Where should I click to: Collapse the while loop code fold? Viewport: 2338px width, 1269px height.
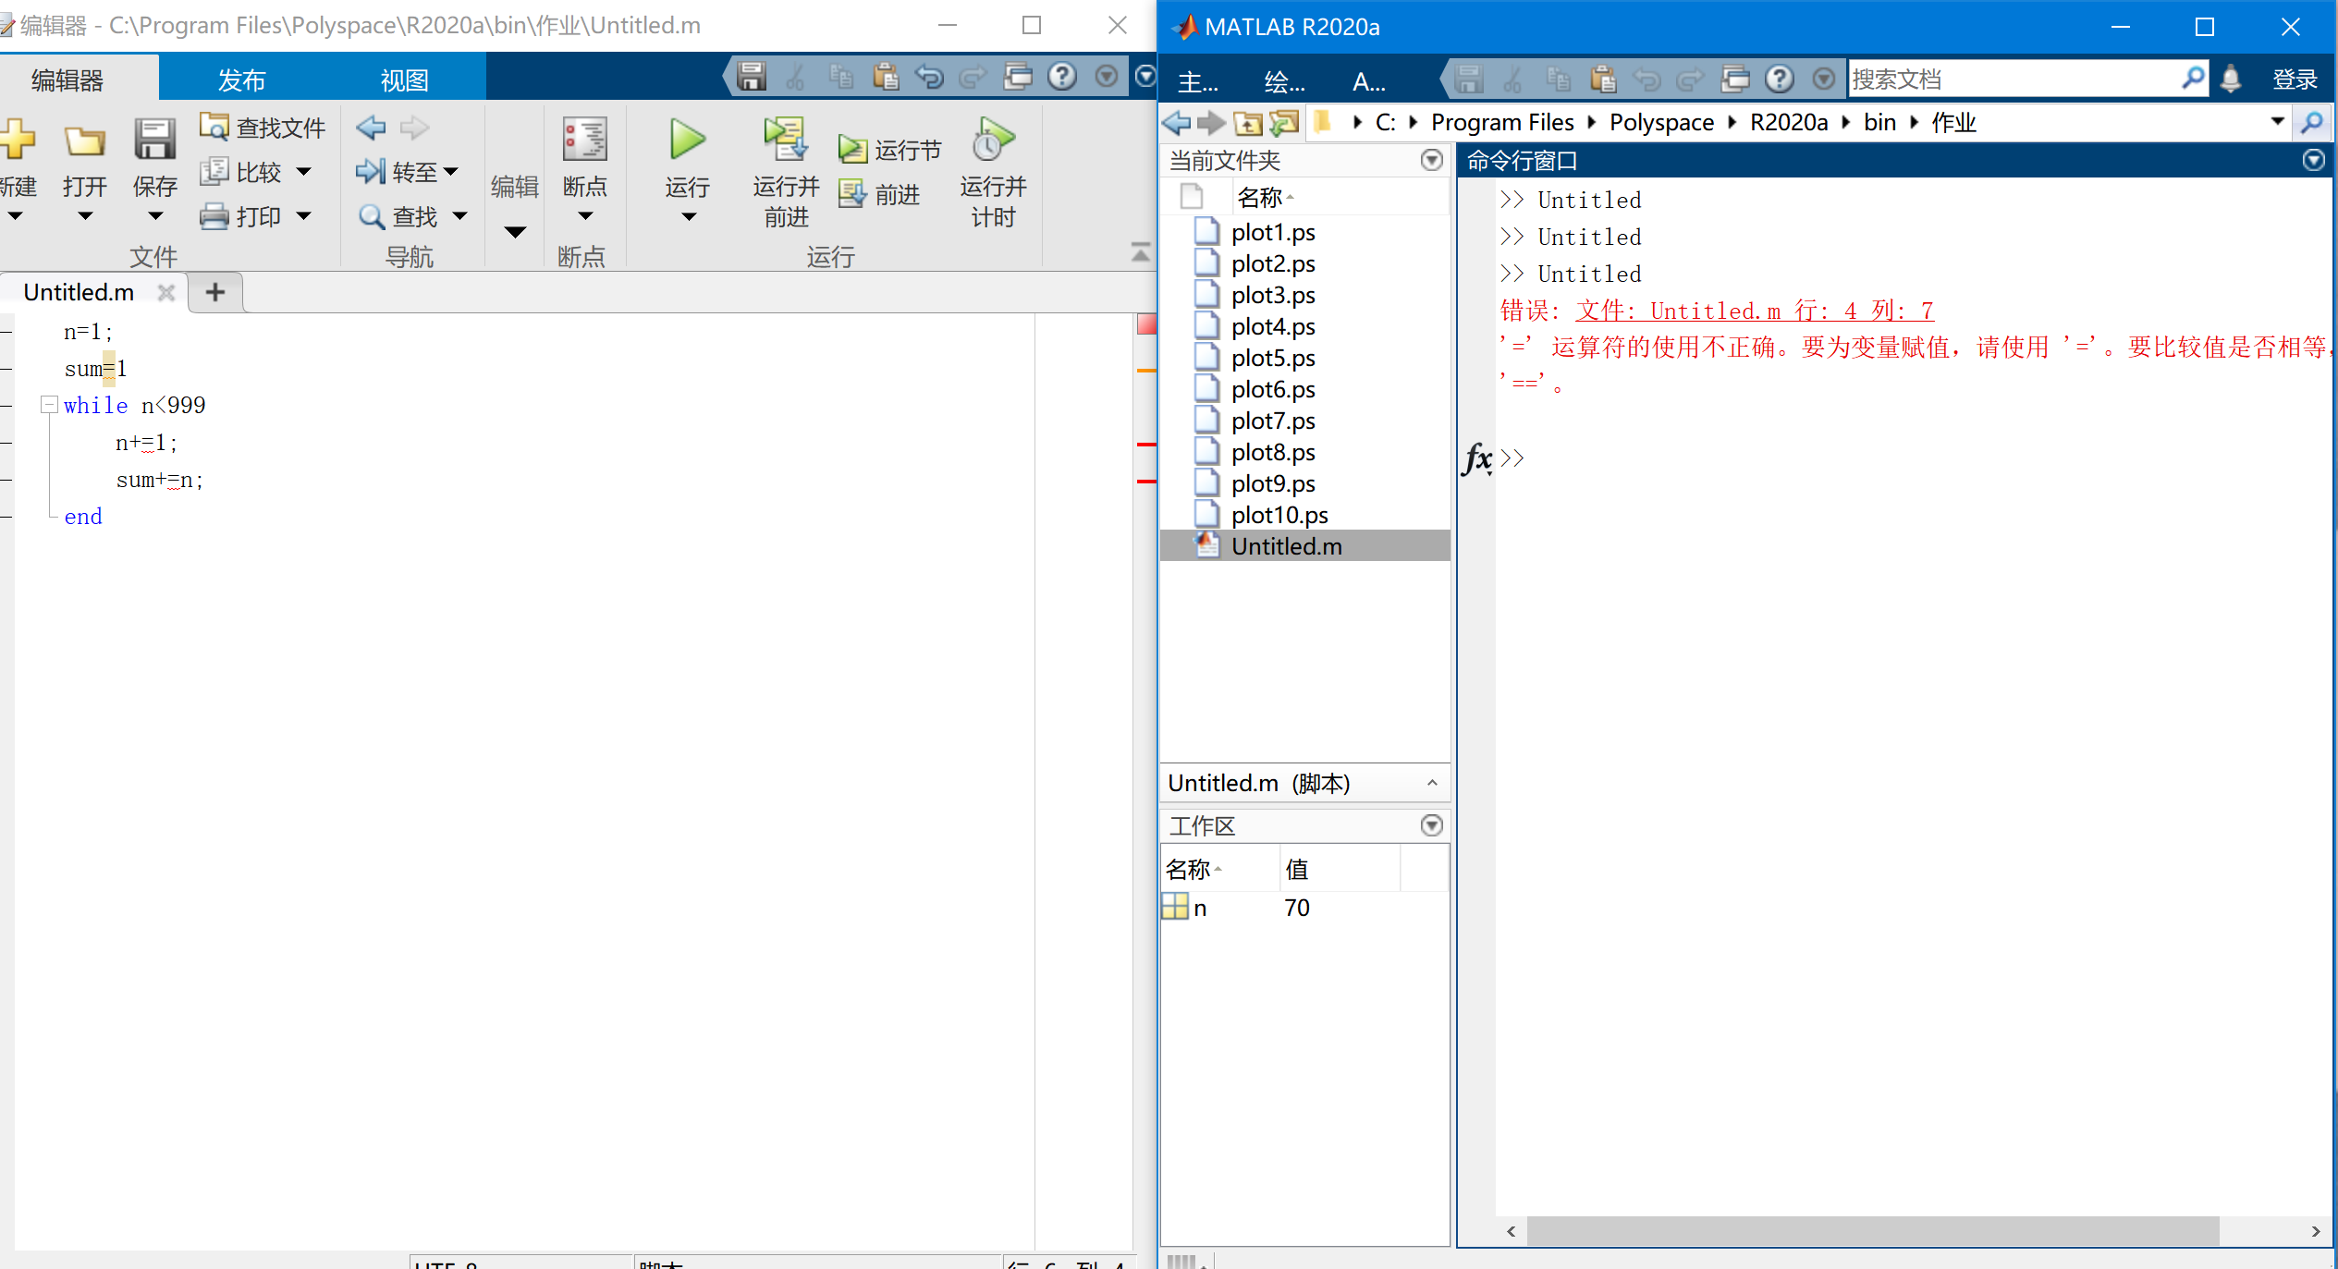pos(50,405)
